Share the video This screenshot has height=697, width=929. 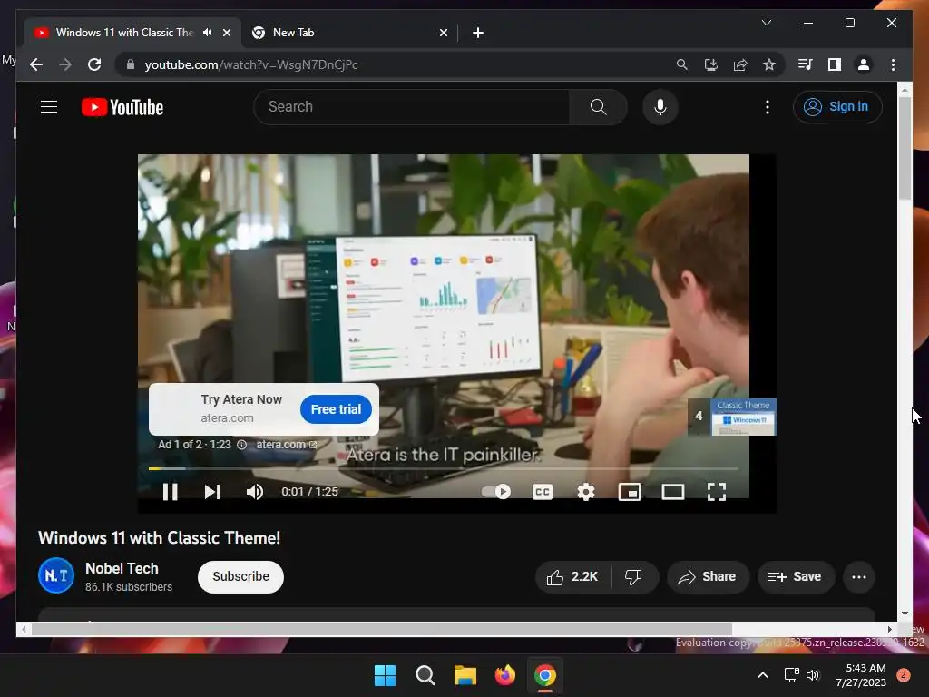(708, 576)
